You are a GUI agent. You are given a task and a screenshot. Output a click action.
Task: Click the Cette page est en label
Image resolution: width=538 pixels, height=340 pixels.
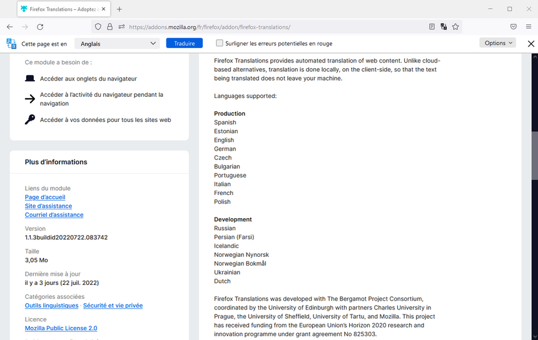coord(44,44)
